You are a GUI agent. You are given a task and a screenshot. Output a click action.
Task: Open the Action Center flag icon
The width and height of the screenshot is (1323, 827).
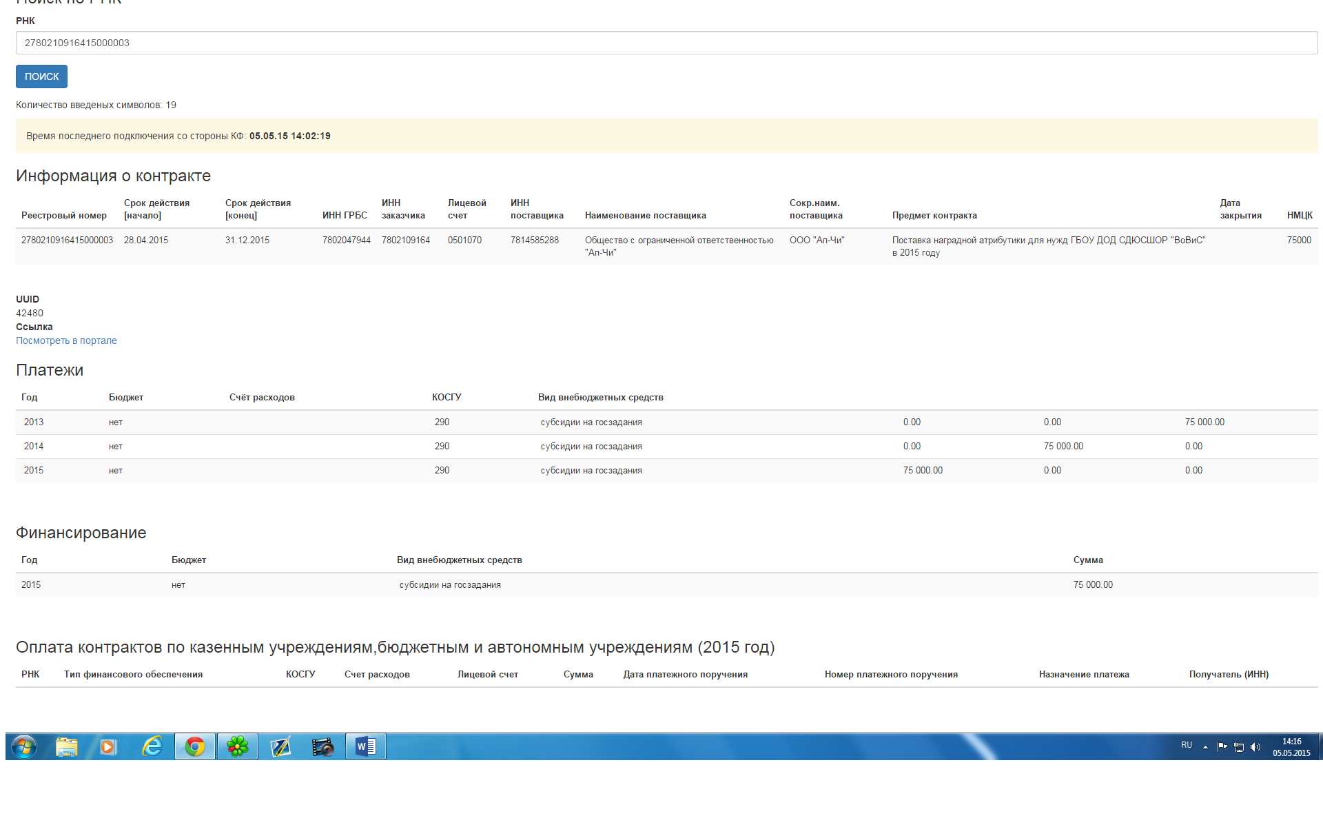(1222, 746)
